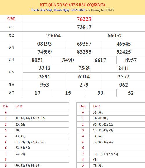Select G.4 number 8957
The width and height of the screenshot is (145, 168).
[x=131, y=60]
